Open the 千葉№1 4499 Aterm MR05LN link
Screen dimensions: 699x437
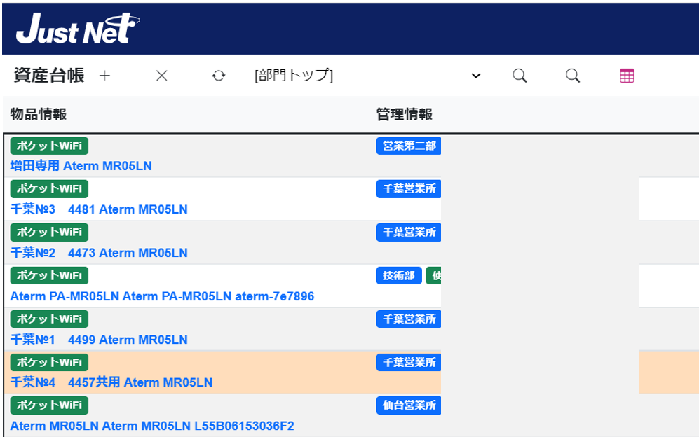99,340
